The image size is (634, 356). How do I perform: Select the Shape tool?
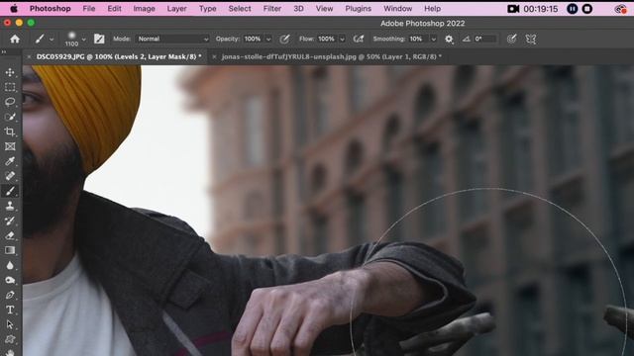[x=10, y=339]
